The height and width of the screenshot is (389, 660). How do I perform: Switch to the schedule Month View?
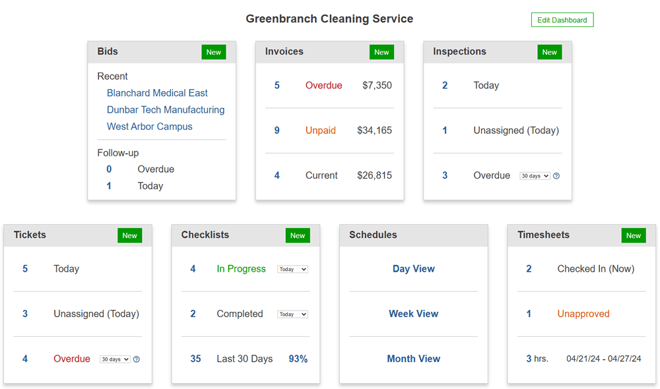click(x=413, y=359)
